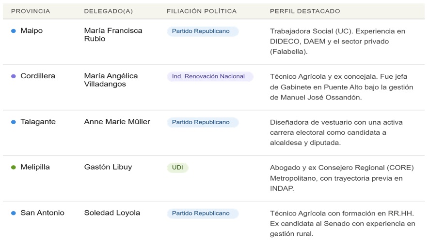Select the FILIACIÓN POLÍTICA column header

pyautogui.click(x=202, y=11)
